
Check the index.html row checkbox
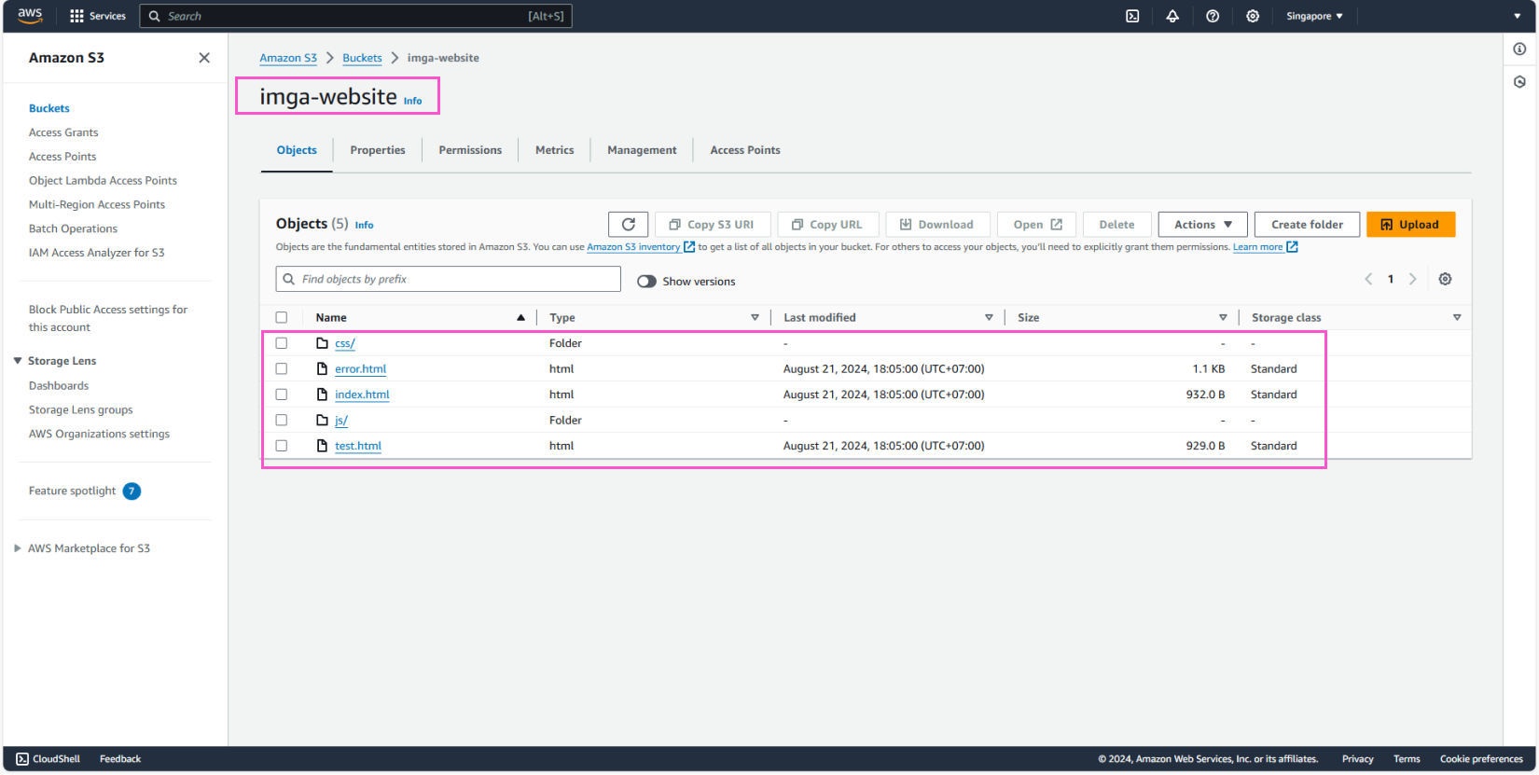(x=282, y=394)
